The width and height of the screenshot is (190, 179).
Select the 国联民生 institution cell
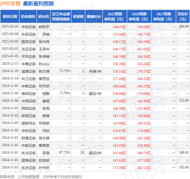point(29,123)
